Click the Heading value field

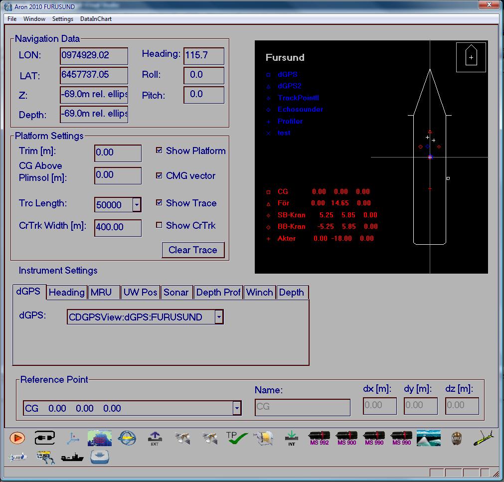(x=204, y=56)
